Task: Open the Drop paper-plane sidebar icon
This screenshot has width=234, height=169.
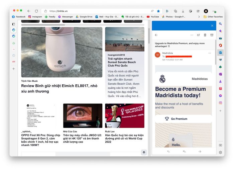Action: point(220,60)
